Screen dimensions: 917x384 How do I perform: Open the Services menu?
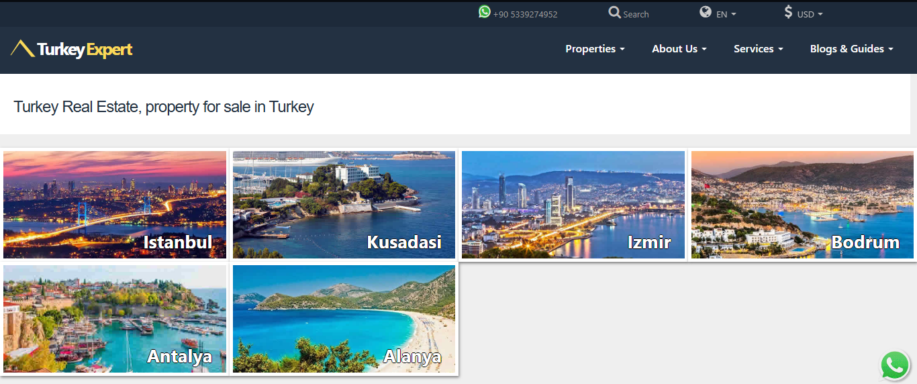click(x=758, y=49)
